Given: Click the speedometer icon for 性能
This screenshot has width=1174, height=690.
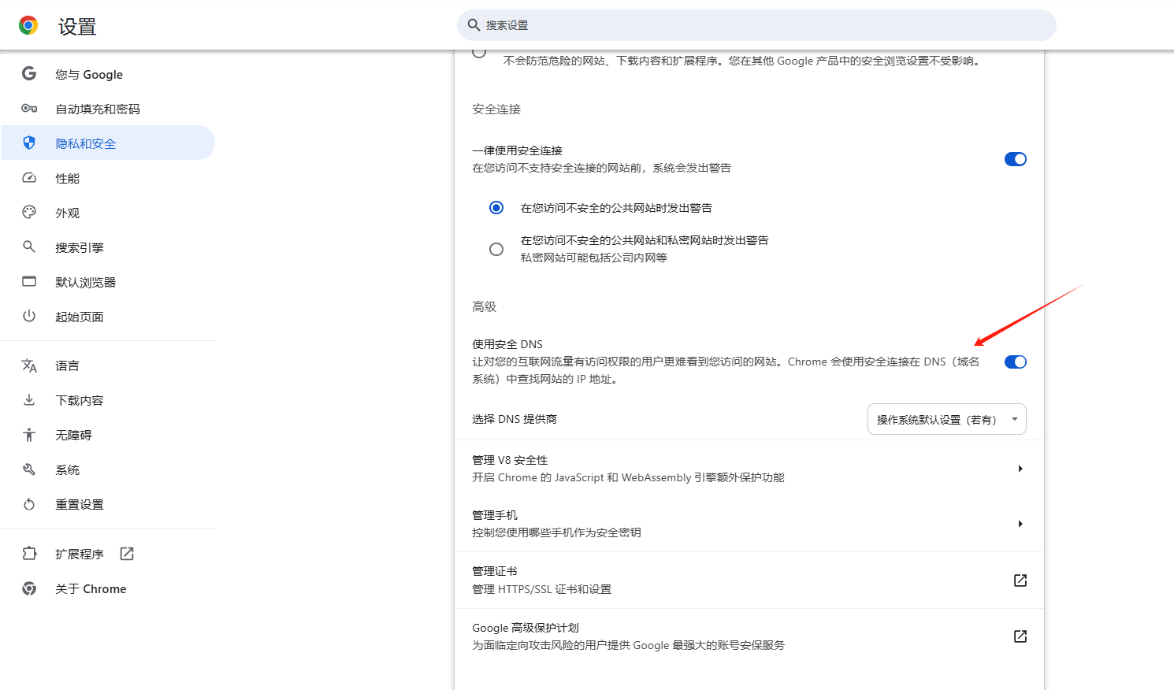Looking at the screenshot, I should [29, 178].
